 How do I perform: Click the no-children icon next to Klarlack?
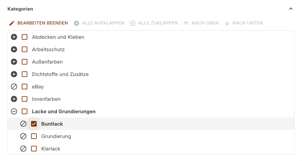23,149
